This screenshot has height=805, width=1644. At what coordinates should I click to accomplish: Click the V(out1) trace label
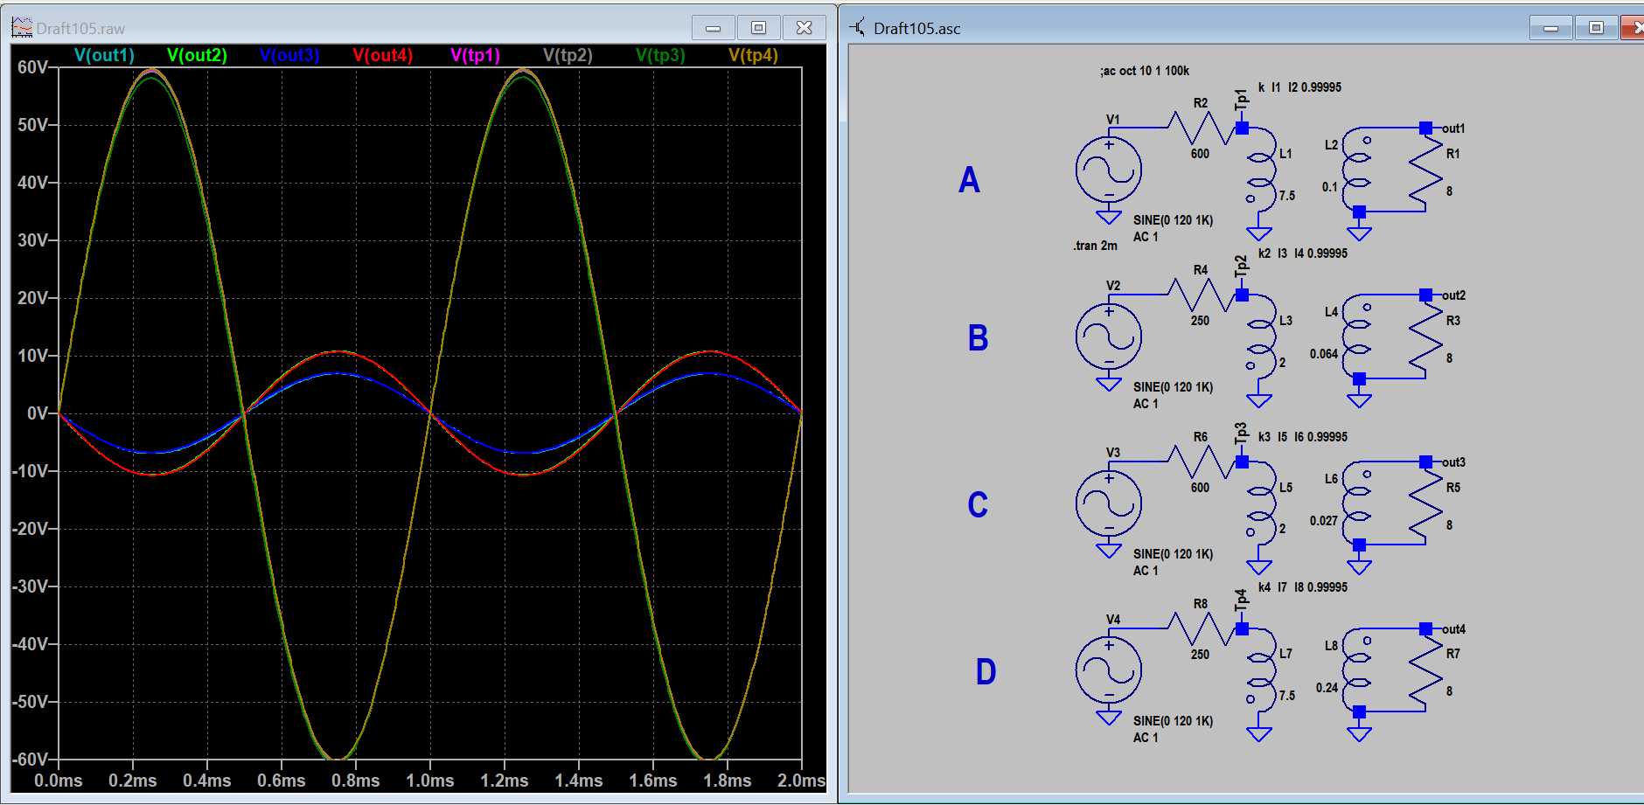pos(104,55)
